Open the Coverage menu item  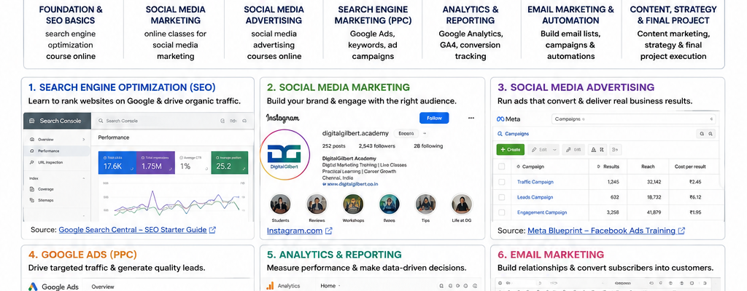[x=57, y=189]
